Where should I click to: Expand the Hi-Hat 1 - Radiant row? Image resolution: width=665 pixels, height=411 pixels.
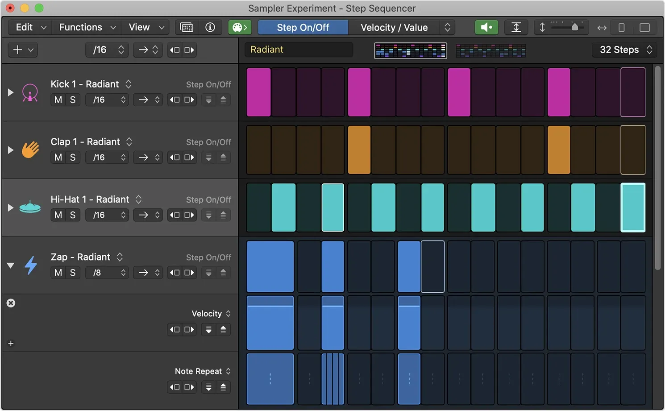(x=10, y=208)
